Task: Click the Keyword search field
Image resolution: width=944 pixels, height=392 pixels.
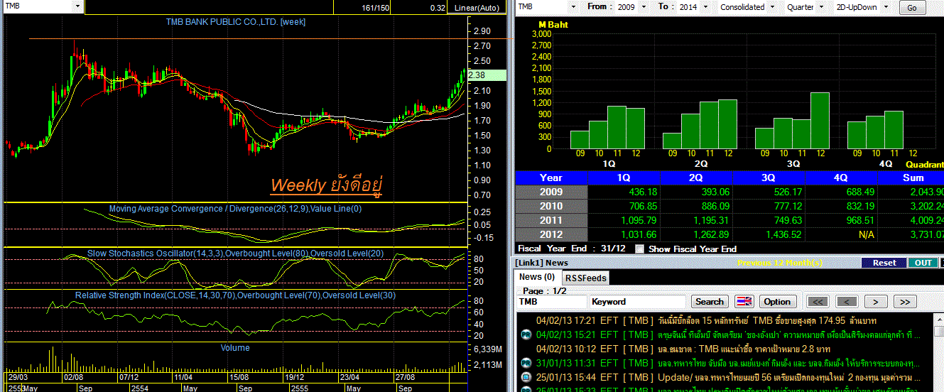Action: point(638,302)
